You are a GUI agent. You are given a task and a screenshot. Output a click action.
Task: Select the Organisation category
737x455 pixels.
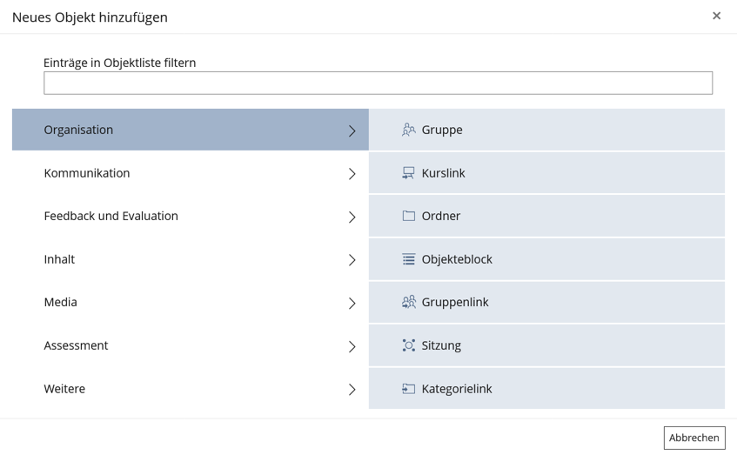click(x=78, y=130)
